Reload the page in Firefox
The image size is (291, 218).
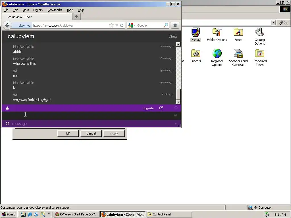(x=122, y=25)
